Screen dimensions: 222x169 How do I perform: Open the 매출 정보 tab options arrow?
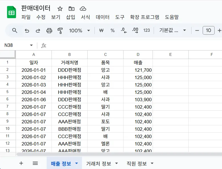tap(77, 163)
